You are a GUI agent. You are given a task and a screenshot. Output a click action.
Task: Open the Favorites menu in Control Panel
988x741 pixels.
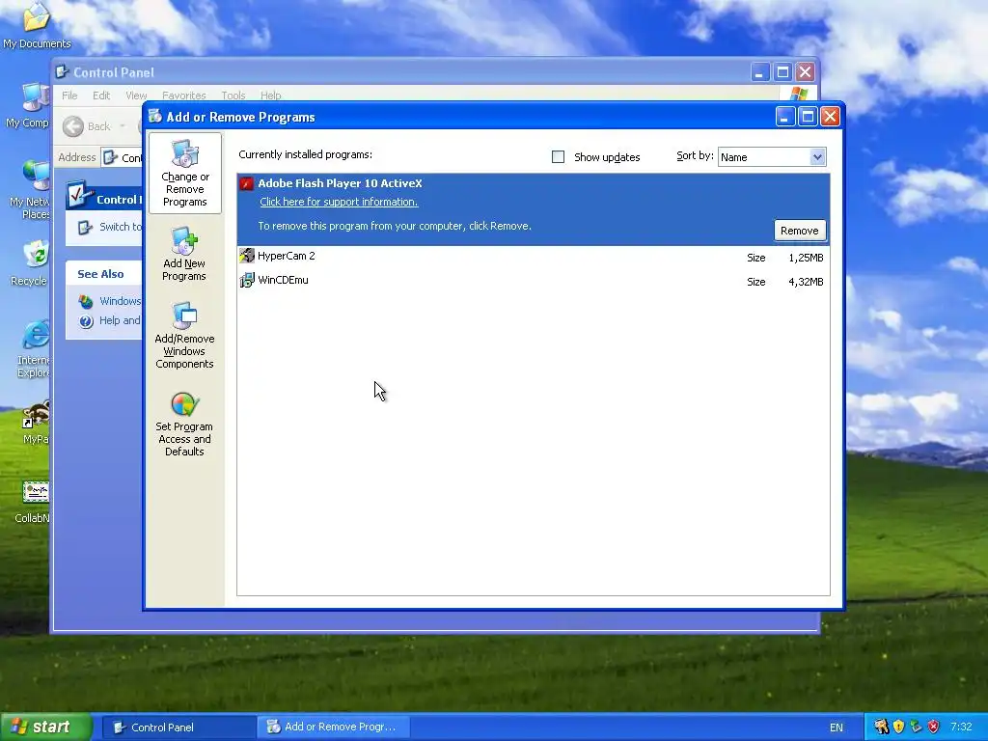[x=184, y=96]
